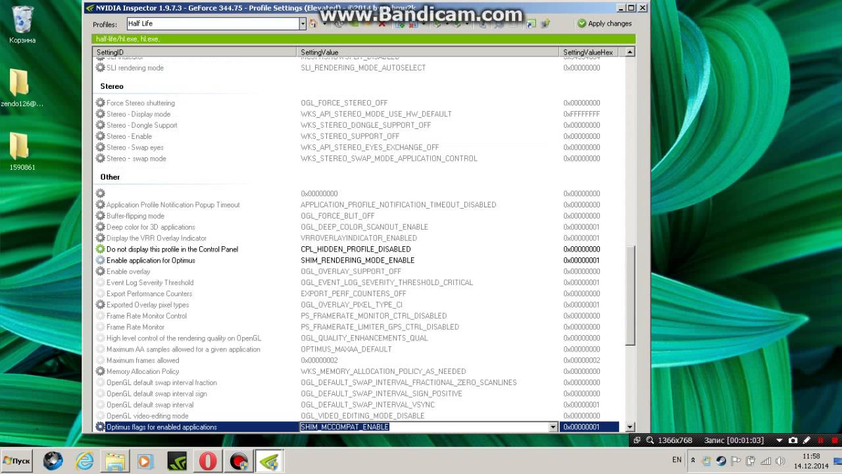Select Stereo - Swap eyes row
The width and height of the screenshot is (842, 474).
tap(356, 147)
